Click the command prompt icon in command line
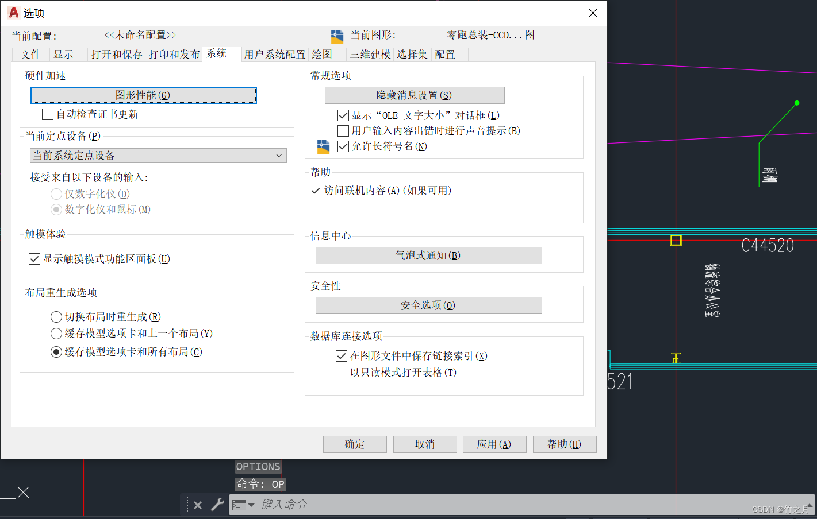 tap(239, 505)
